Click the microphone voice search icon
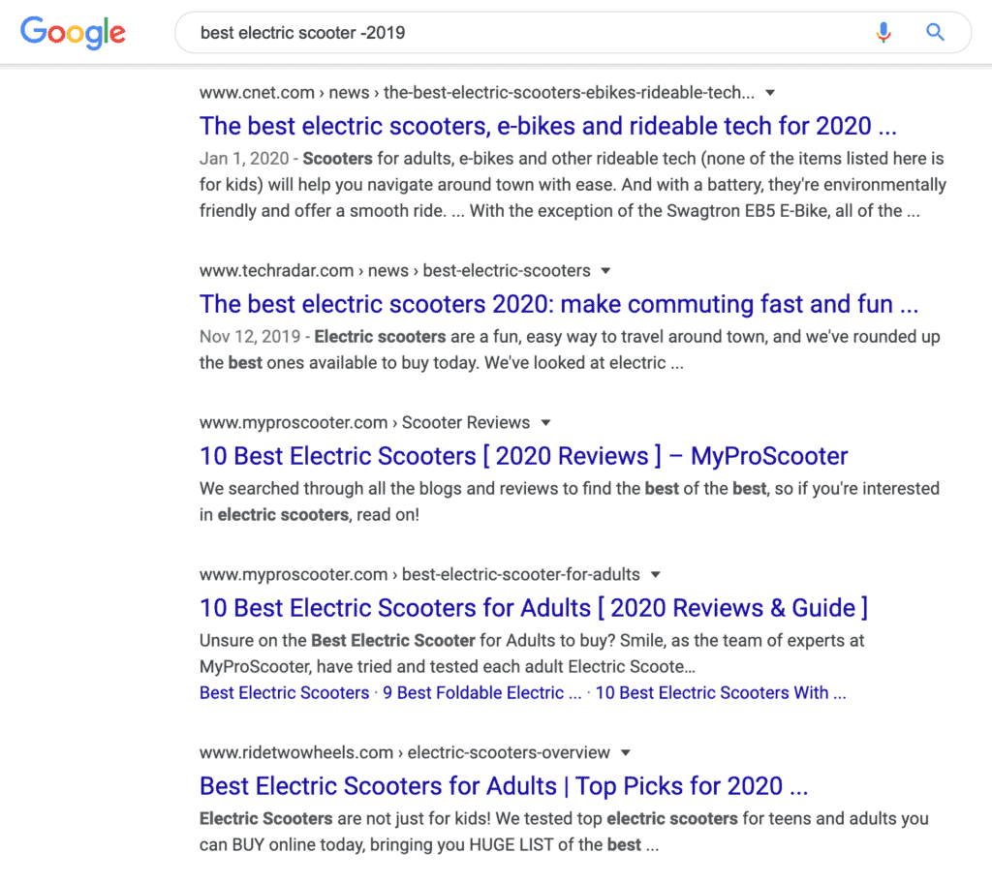Viewport: 992px width, 883px height. pos(883,32)
